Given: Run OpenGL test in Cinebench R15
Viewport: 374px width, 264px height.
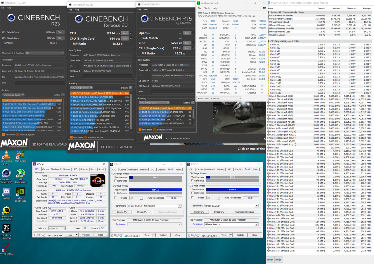Looking at the screenshot, I should click(x=187, y=33).
